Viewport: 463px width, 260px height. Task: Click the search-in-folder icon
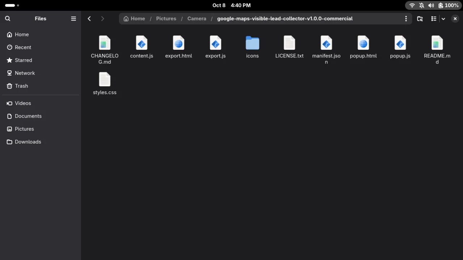coord(420,19)
